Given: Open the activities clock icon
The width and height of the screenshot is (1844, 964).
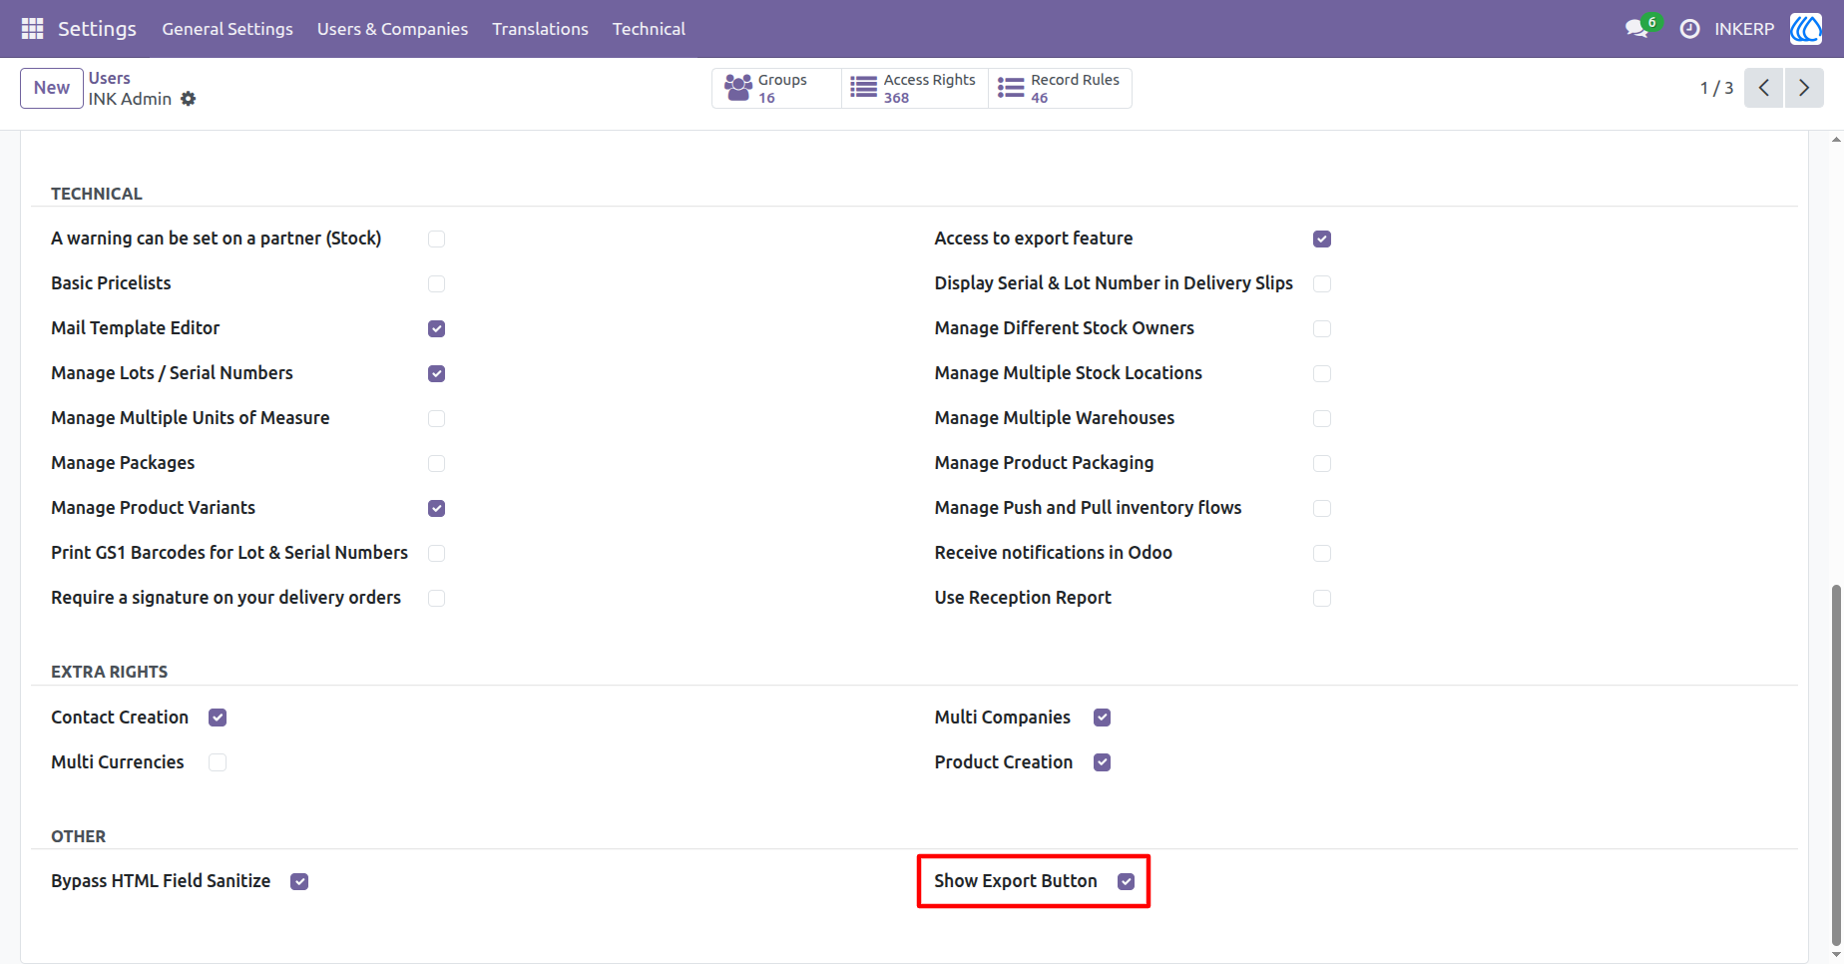Looking at the screenshot, I should pos(1689,29).
